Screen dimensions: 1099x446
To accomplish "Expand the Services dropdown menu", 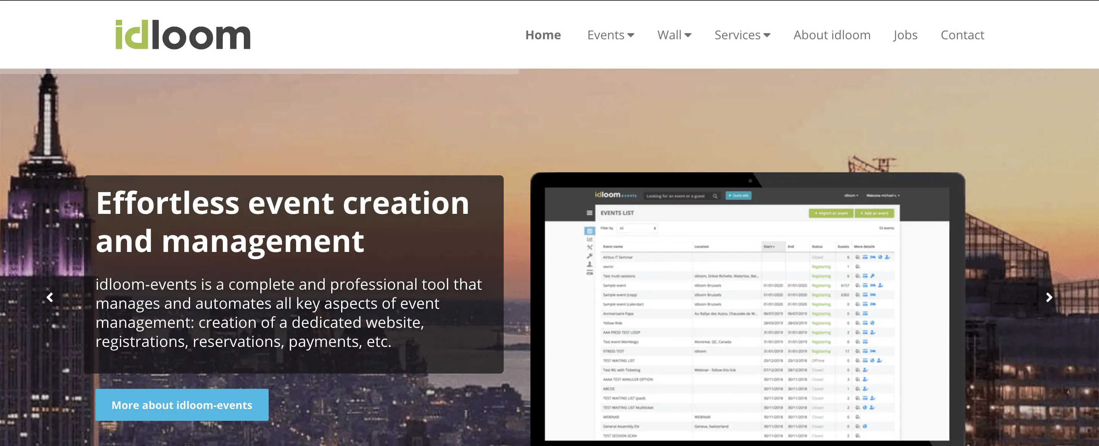I will 740,34.
